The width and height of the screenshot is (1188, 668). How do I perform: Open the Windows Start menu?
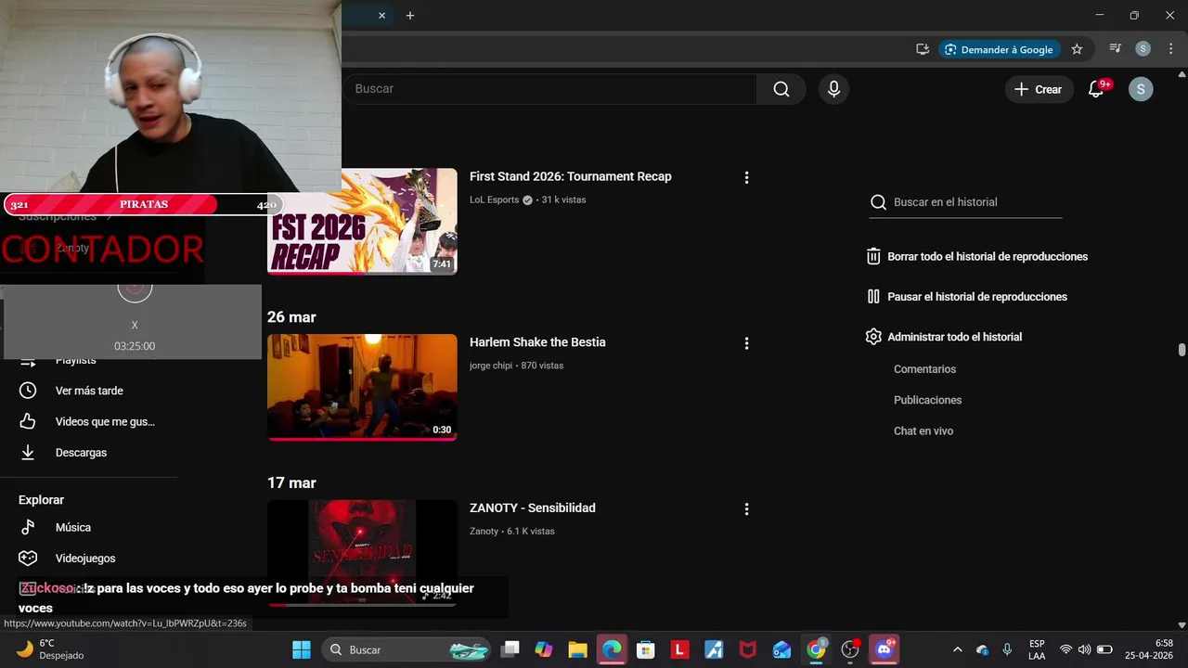point(302,649)
